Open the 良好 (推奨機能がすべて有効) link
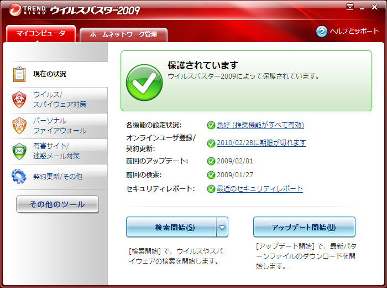387x288 pixels. [x=260, y=125]
